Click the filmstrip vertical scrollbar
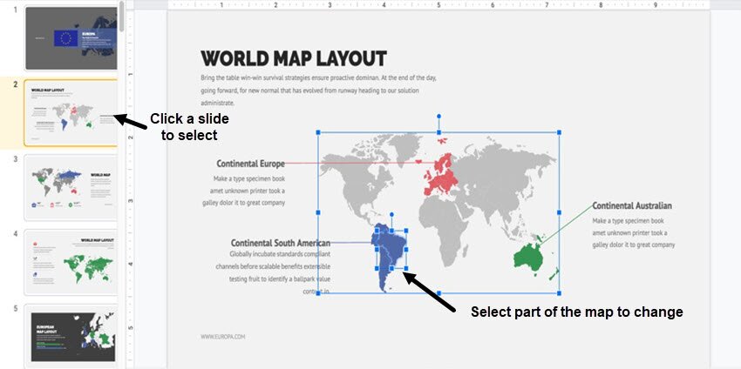Image resolution: width=741 pixels, height=369 pixels. [x=121, y=17]
